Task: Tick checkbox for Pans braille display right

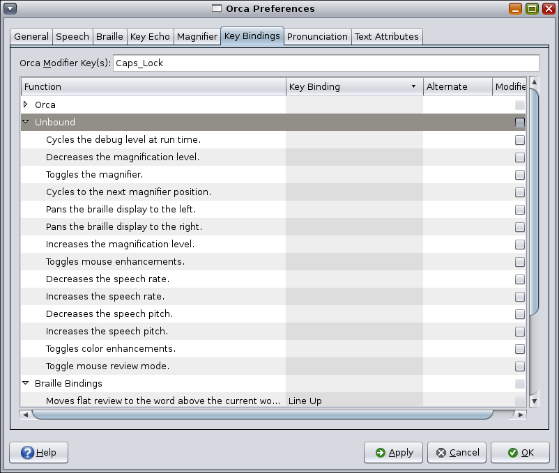Action: pyautogui.click(x=520, y=227)
